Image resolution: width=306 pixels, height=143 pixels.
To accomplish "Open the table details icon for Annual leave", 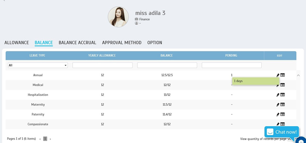I will [x=282, y=75].
